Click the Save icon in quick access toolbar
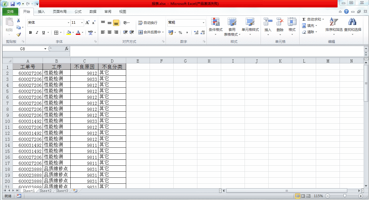This screenshot has height=200, width=369. point(13,4)
